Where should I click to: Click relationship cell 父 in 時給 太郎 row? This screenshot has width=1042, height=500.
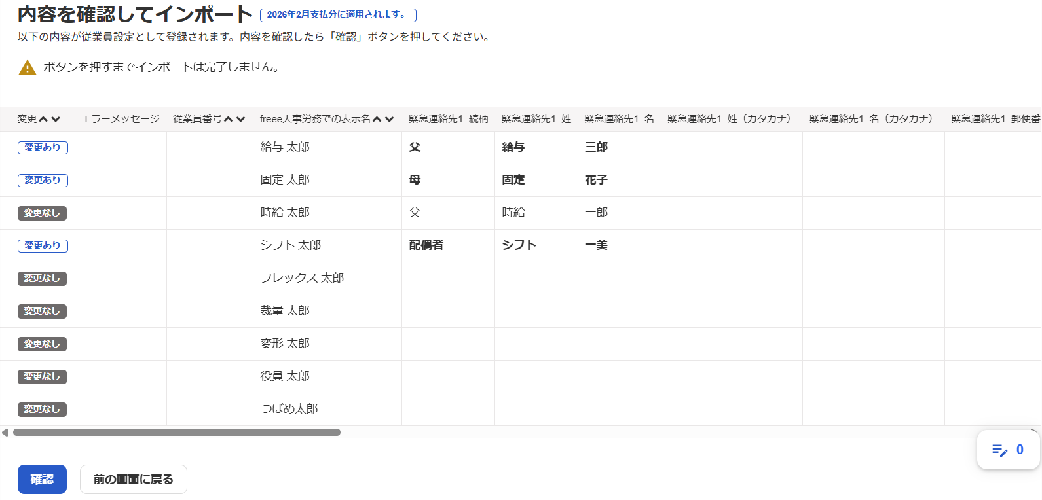click(448, 213)
